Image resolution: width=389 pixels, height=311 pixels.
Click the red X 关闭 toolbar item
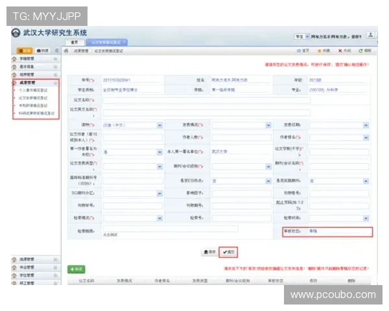coord(345,51)
